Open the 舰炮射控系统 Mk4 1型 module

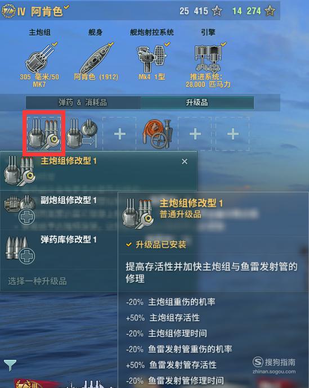coord(151,58)
